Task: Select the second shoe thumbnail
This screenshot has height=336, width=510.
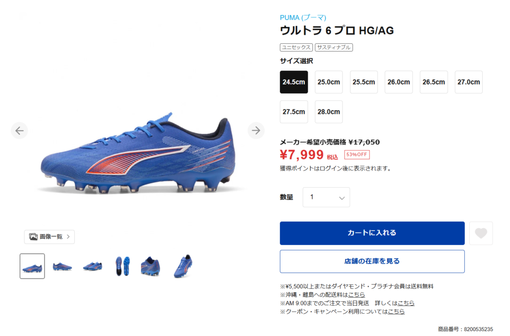Action: [62, 266]
